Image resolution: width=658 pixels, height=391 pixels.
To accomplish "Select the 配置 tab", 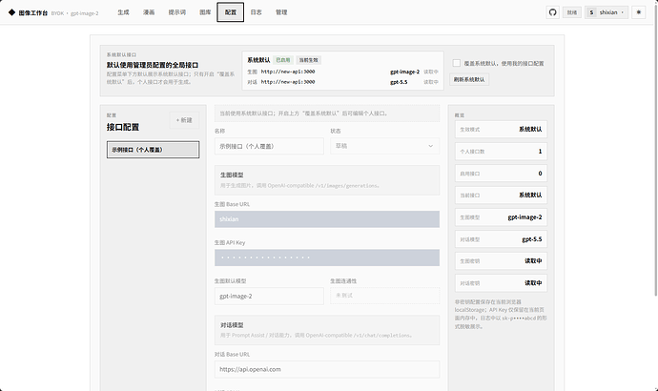I will [231, 12].
